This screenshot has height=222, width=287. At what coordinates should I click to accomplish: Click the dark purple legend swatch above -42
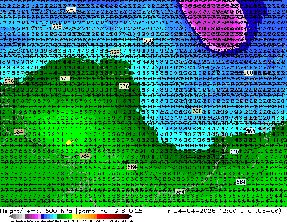(27, 216)
